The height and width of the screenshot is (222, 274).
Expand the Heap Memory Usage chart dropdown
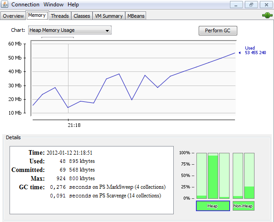pos(70,30)
